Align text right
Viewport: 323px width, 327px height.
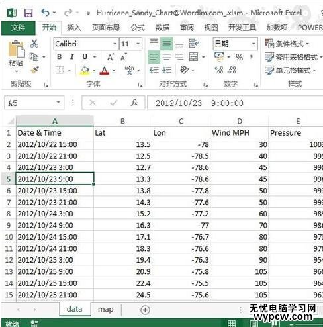pyautogui.click(x=179, y=57)
